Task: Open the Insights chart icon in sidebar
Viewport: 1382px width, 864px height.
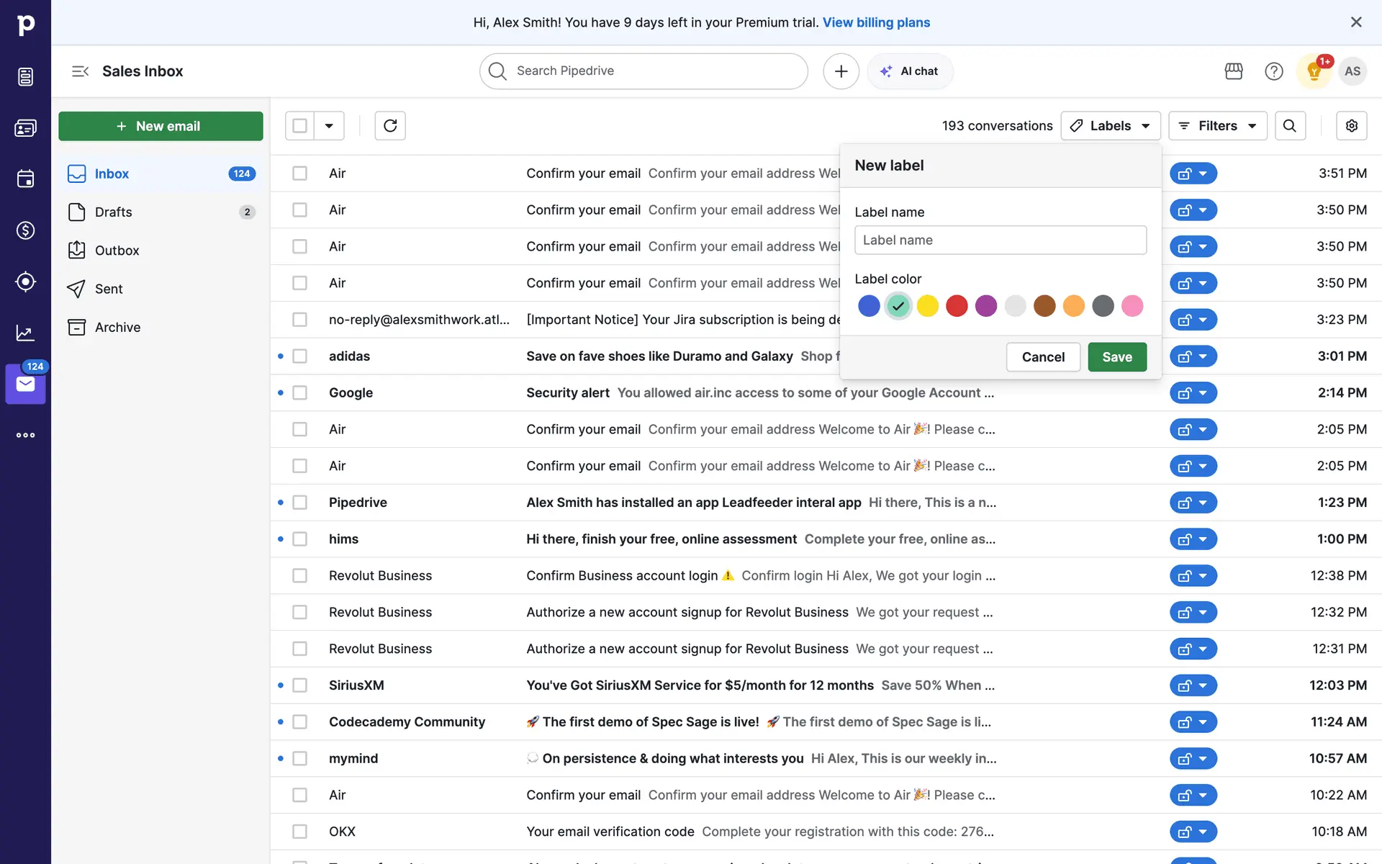Action: click(x=26, y=333)
